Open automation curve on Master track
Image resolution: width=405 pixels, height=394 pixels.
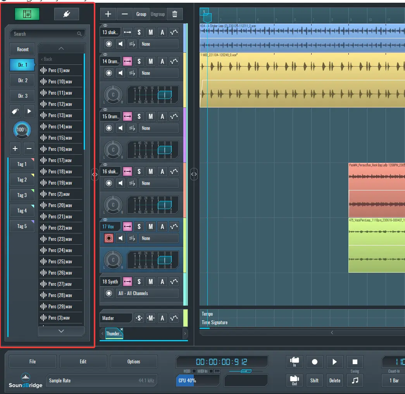[x=174, y=318]
